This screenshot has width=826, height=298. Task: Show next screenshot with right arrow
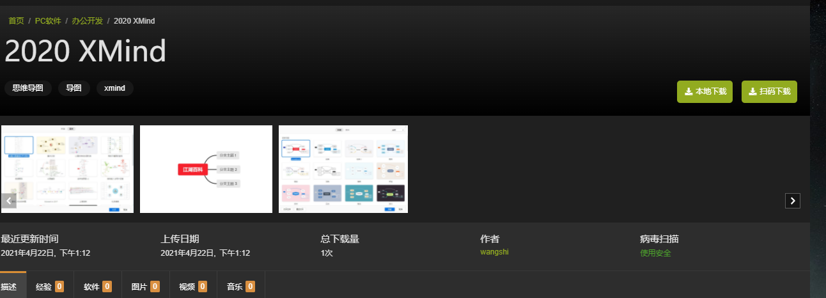point(793,200)
